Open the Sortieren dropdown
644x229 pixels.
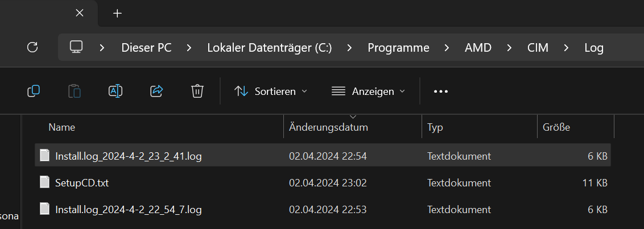coord(271,91)
